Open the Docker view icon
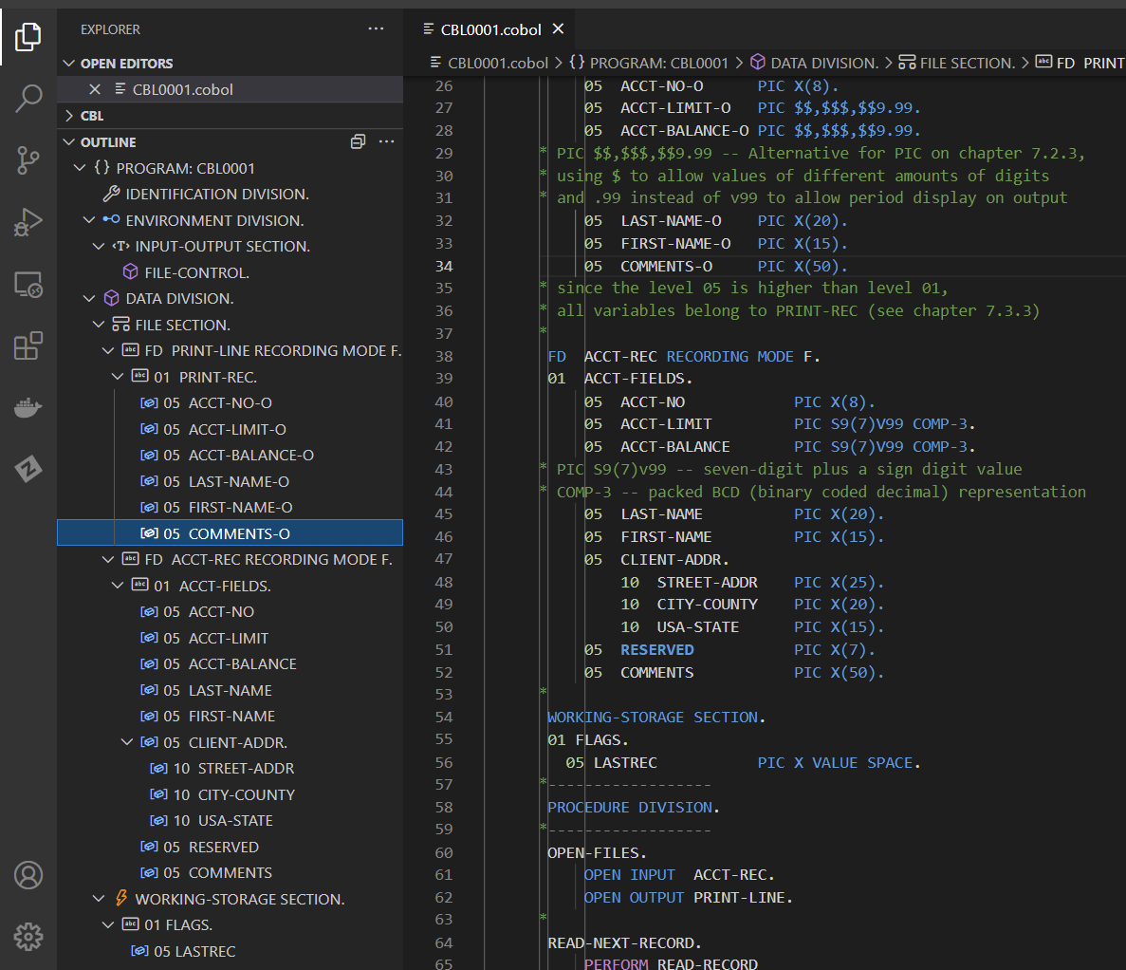This screenshot has width=1126, height=970. click(28, 408)
